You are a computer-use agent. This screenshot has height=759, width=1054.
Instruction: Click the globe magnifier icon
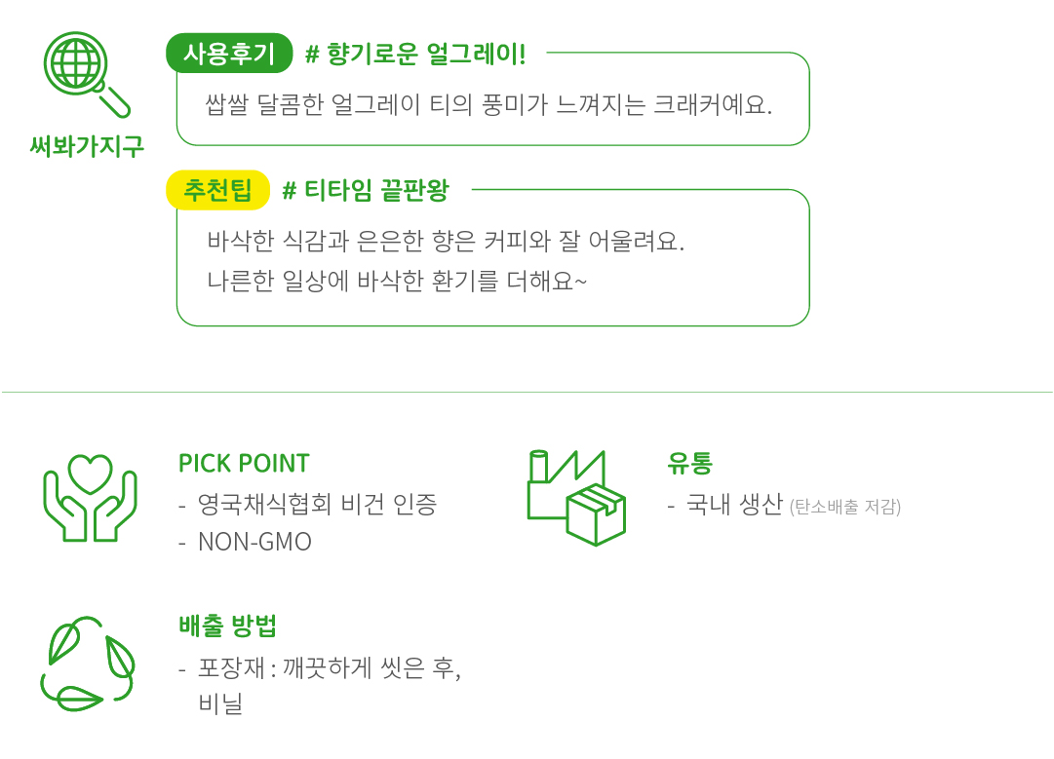[x=85, y=74]
